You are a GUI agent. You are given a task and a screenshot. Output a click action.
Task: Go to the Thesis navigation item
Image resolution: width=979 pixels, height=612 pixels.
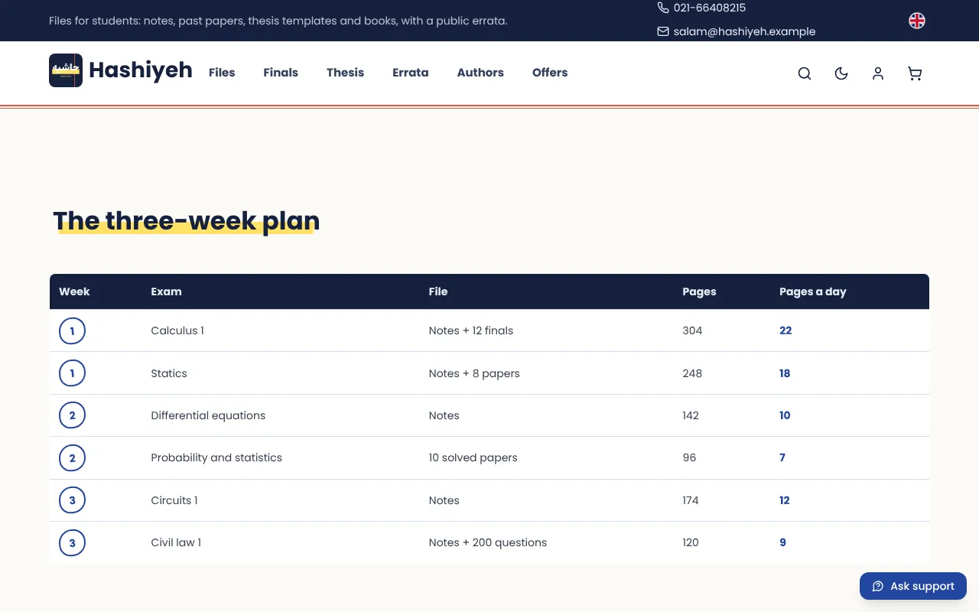[345, 73]
